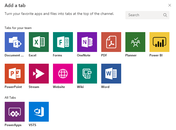Add the Website tab icon

63,74
